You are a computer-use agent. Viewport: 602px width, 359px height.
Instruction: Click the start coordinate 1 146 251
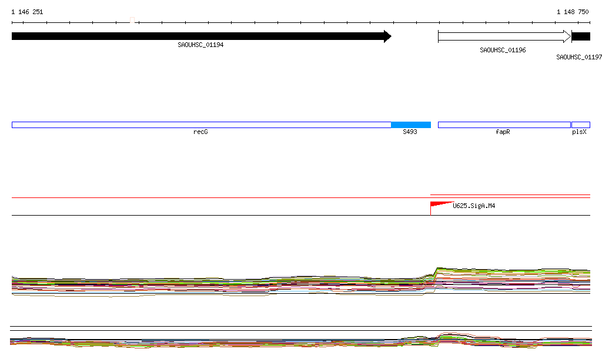[x=27, y=12]
